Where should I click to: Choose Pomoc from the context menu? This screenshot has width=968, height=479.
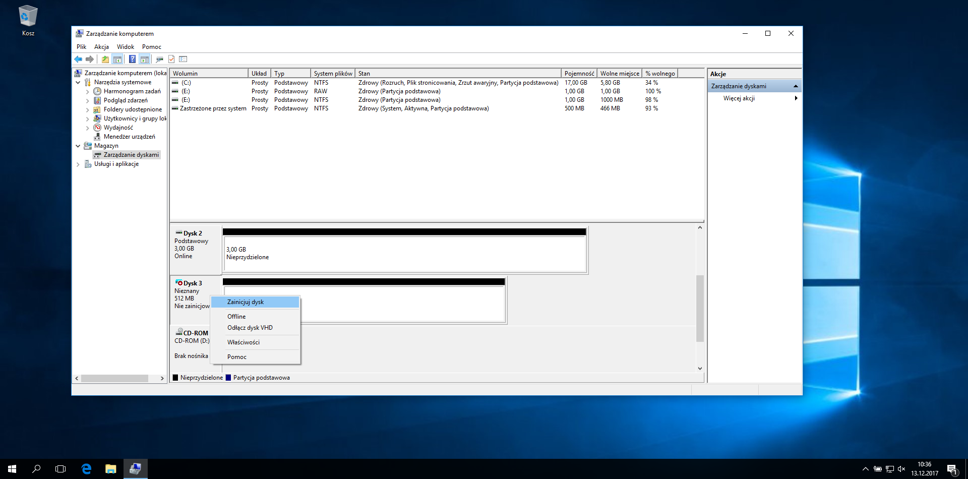pos(255,357)
